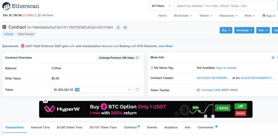The height and width of the screenshot is (136, 278).
Task: Click the HyperW logo in the ad
Action: point(62,109)
